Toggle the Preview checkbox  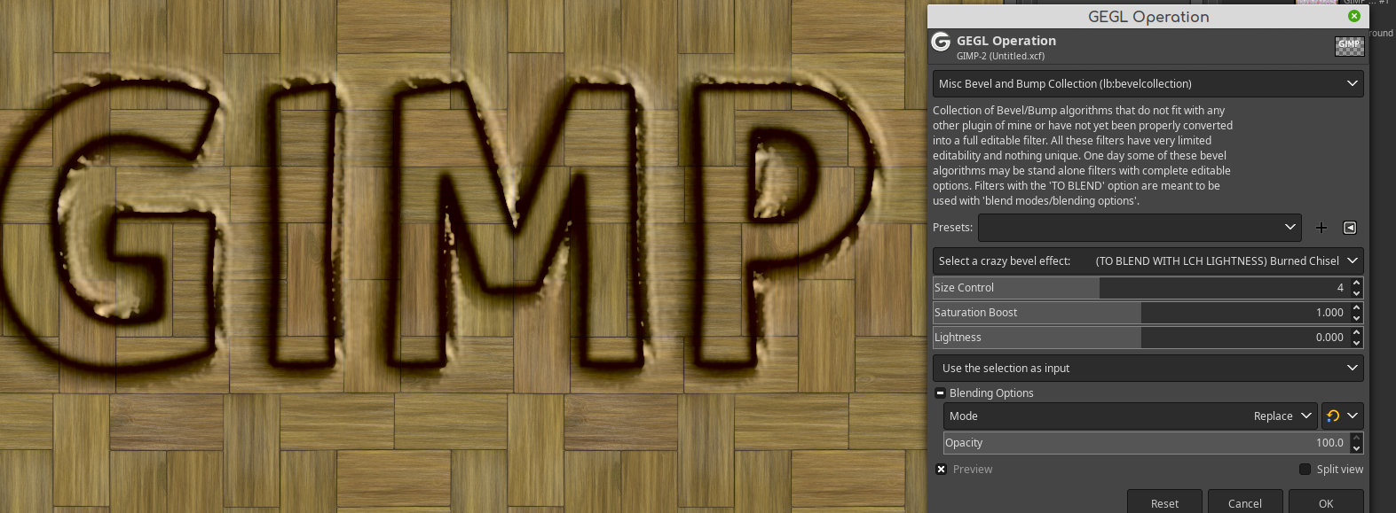click(x=942, y=470)
